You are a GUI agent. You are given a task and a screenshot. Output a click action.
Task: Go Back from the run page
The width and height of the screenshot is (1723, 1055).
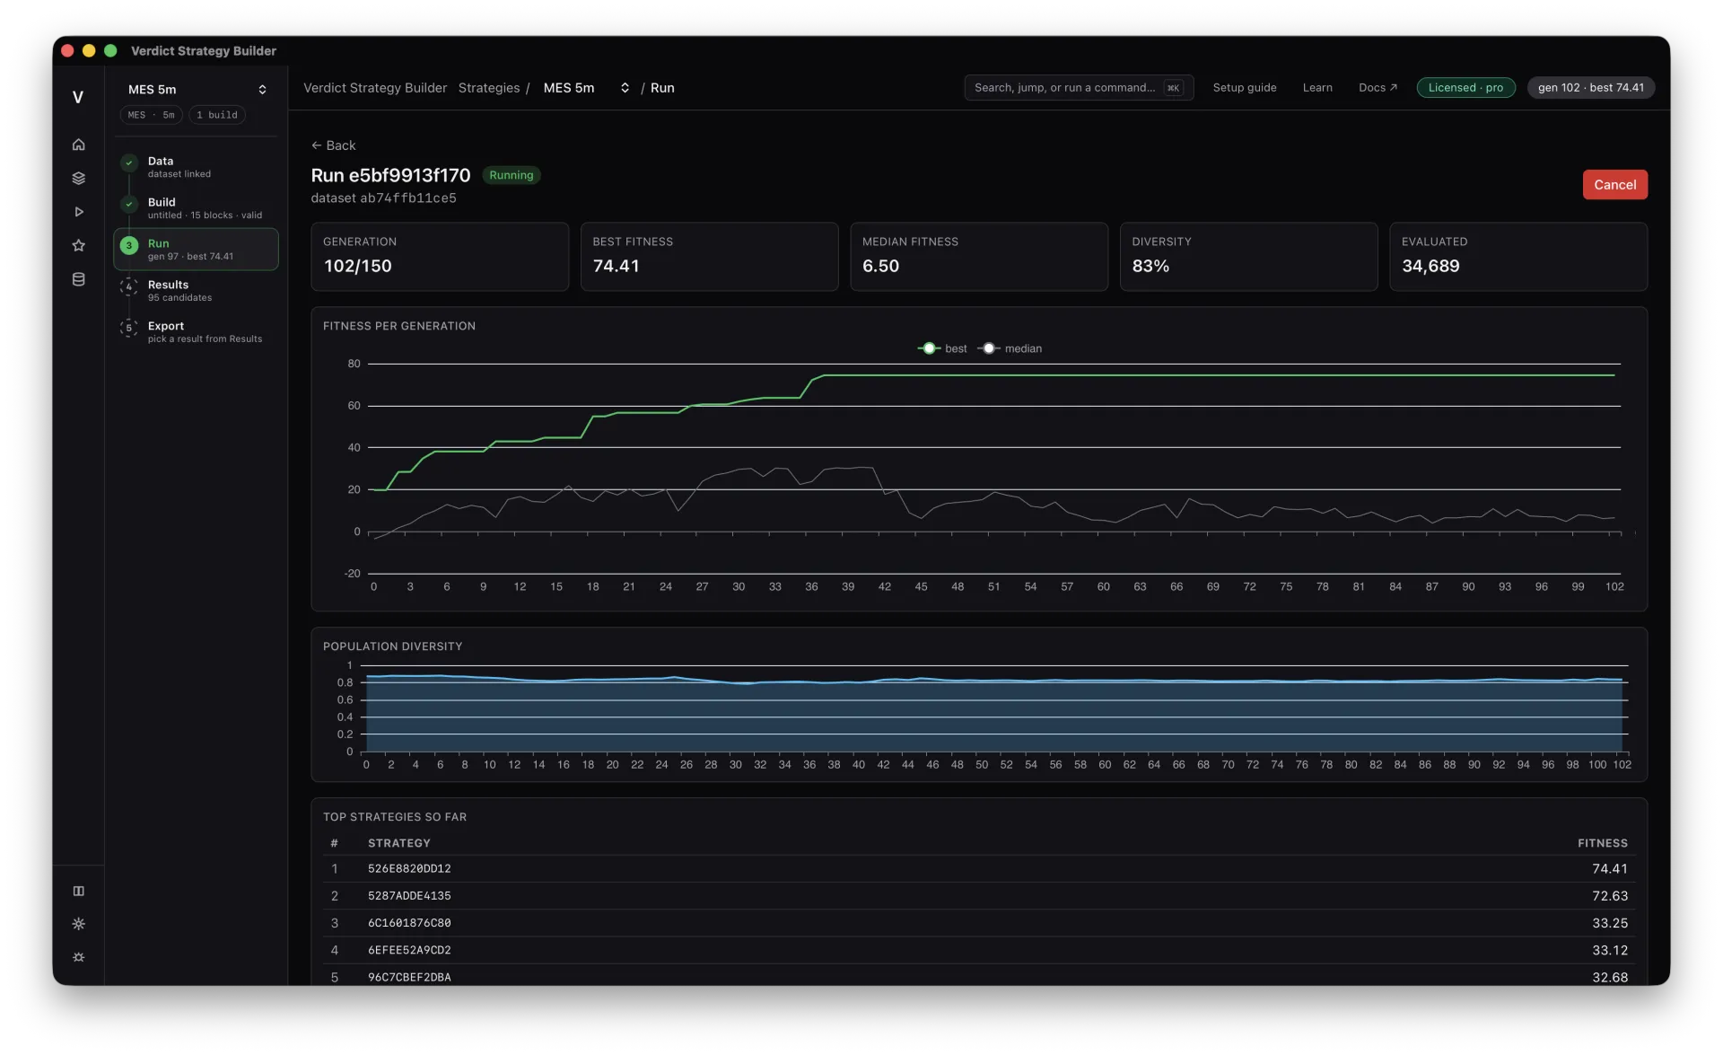[x=333, y=145]
